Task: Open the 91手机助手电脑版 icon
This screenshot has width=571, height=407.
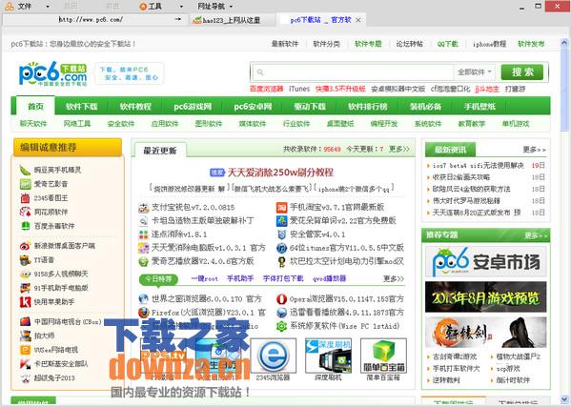Action: click(x=25, y=288)
